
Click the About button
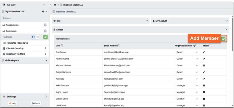click(x=36, y=103)
